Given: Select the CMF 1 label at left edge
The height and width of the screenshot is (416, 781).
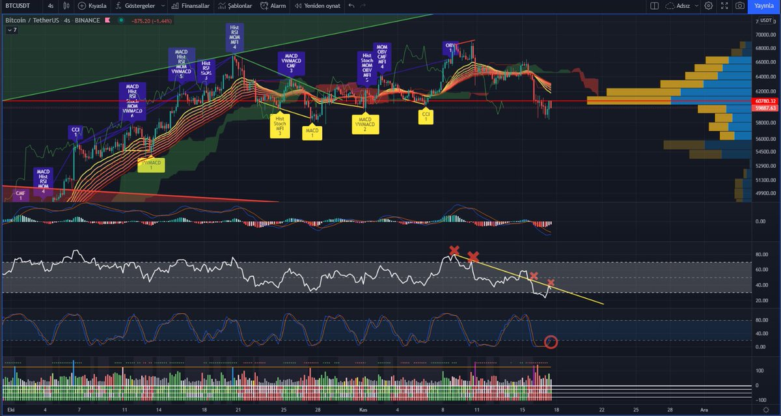Looking at the screenshot, I should pyautogui.click(x=20, y=195).
